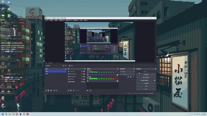Open 滤镜 button in source toolbar
This screenshot has width=207, height=116.
click(x=71, y=66)
